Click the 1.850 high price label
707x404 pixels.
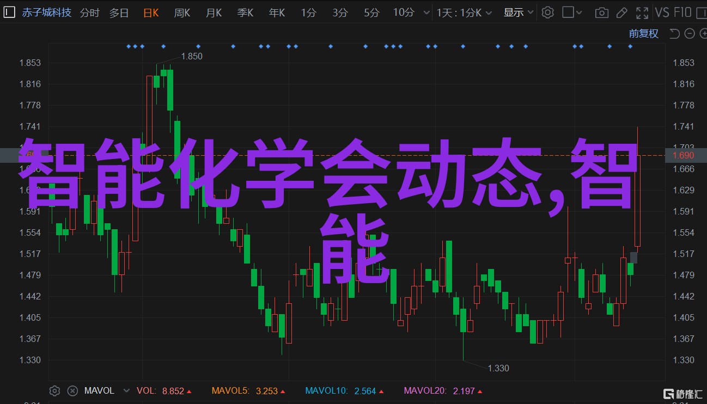pos(192,56)
